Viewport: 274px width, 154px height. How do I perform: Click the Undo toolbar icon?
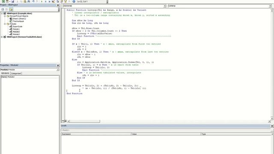(x=33, y=1)
